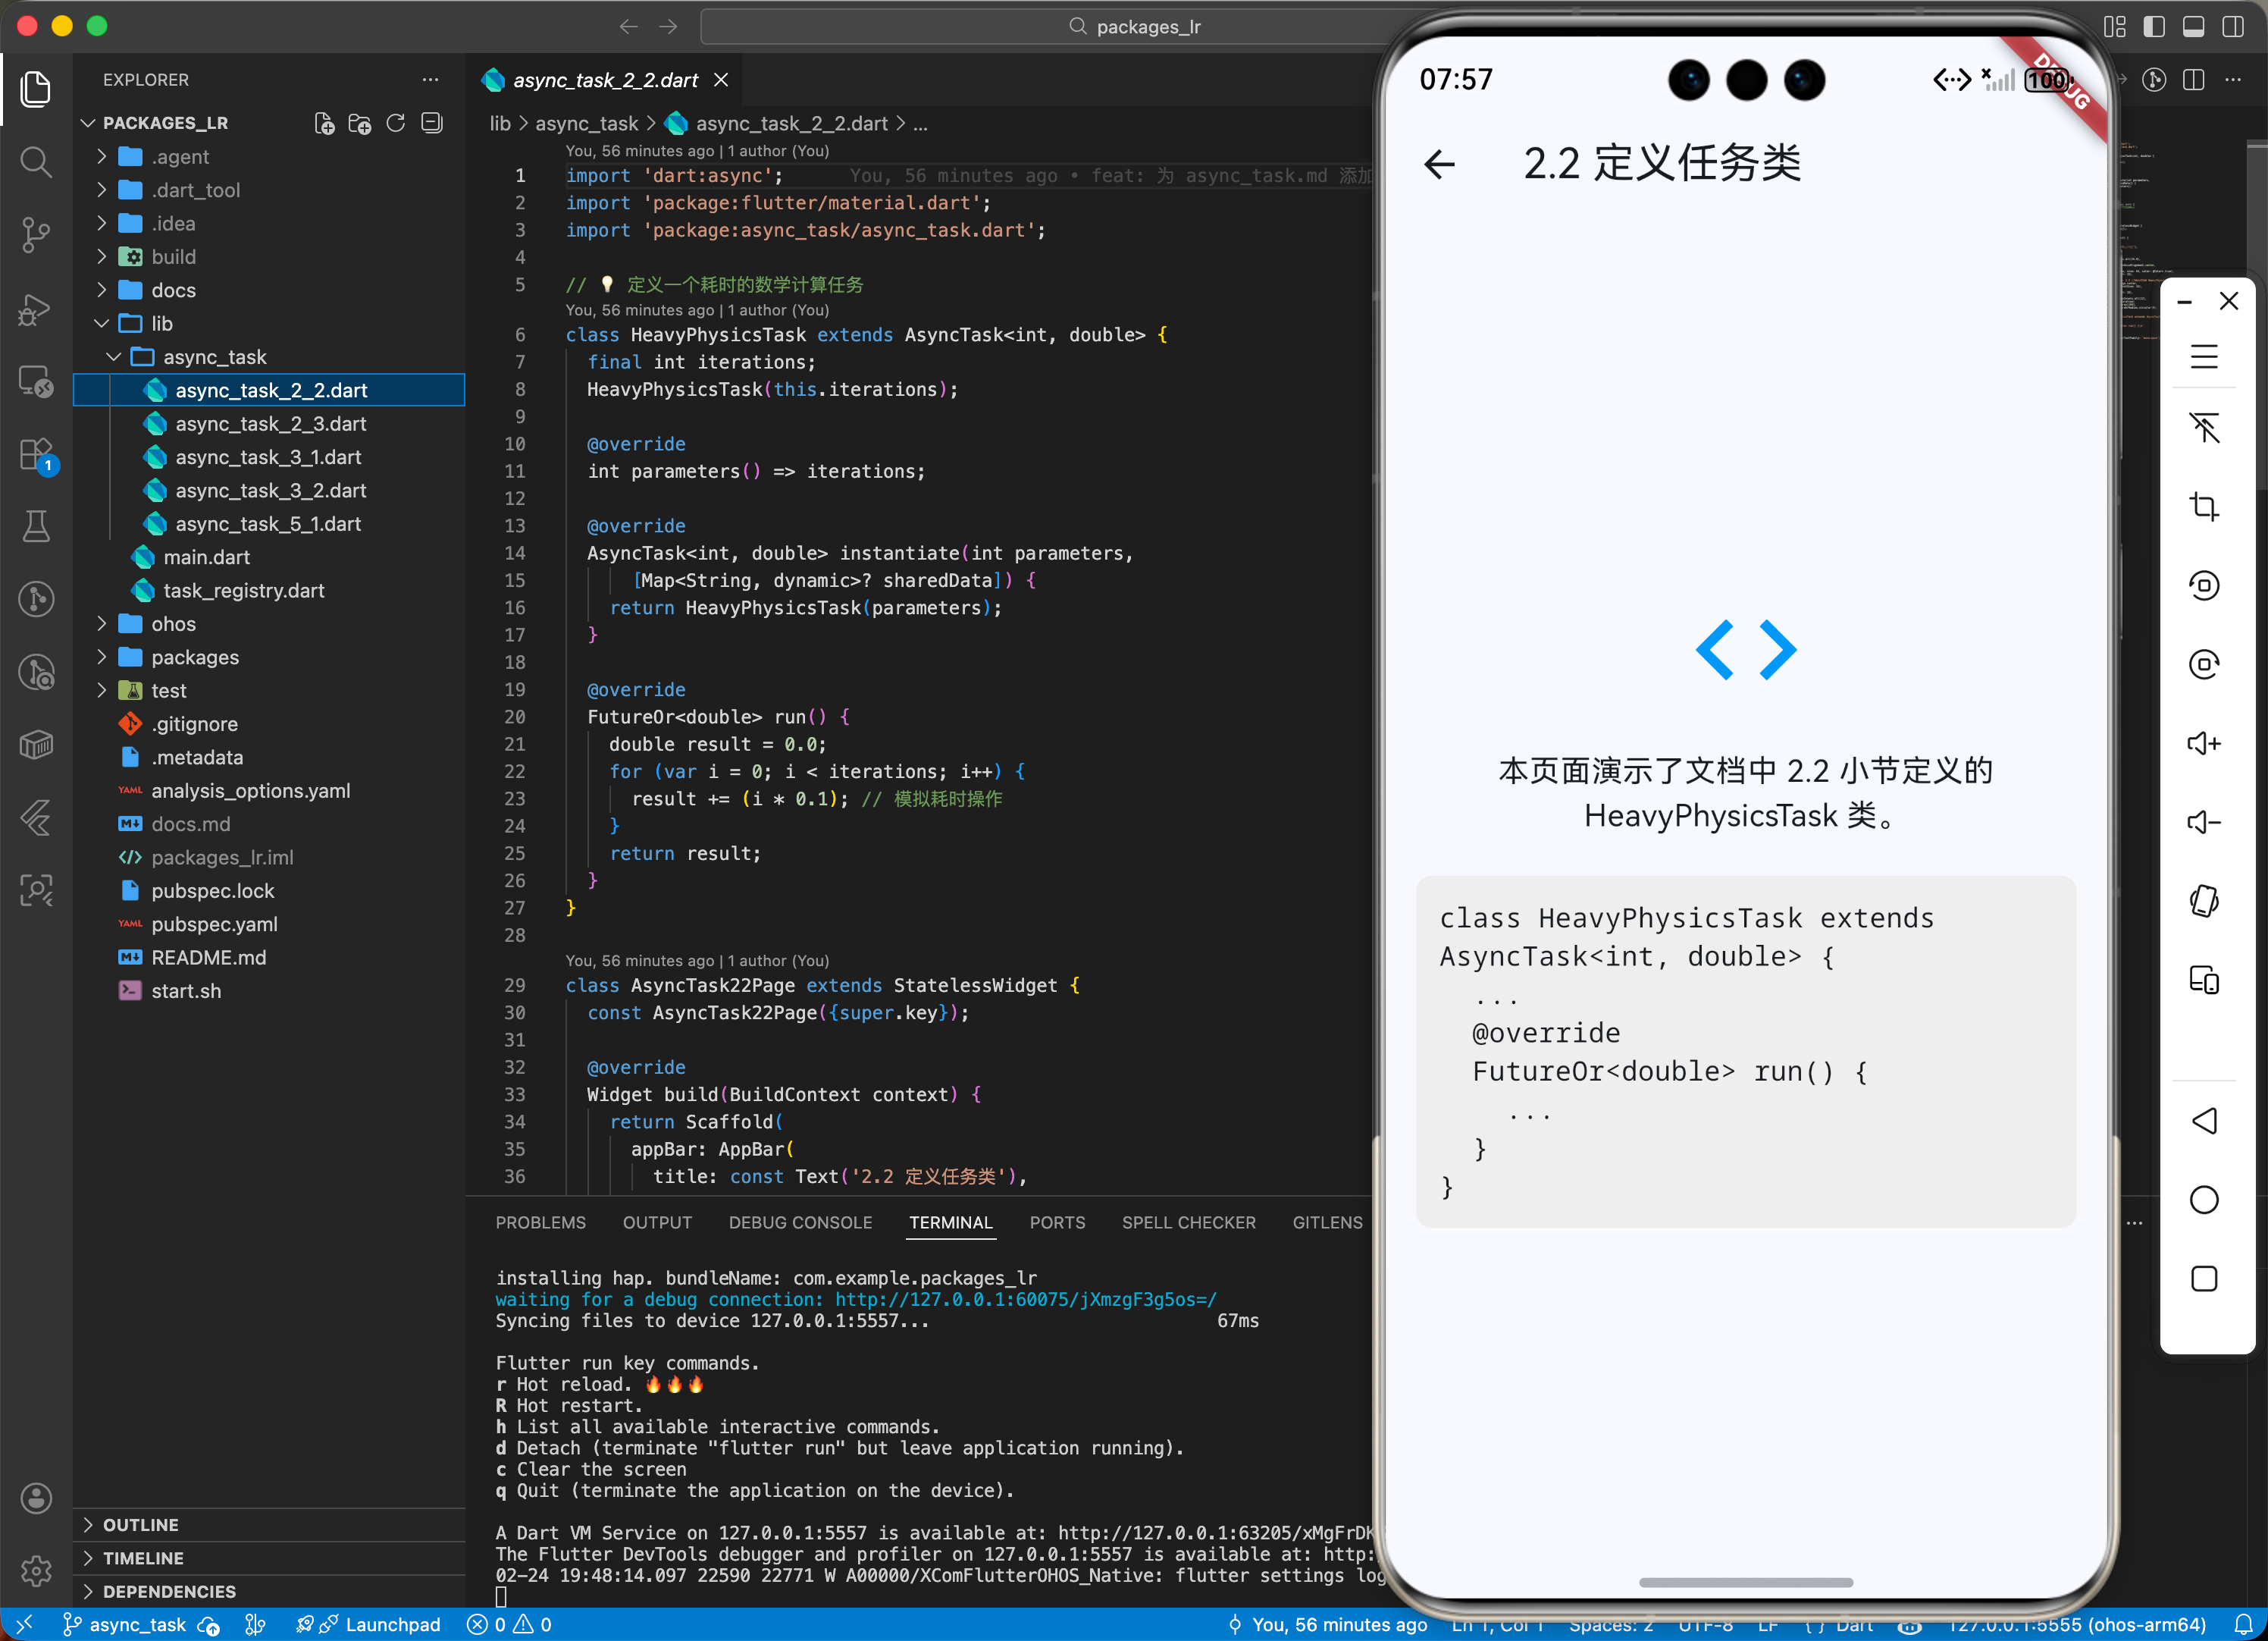The width and height of the screenshot is (2268, 1641).
Task: Tap the back arrow in the phone app
Action: pos(1439,164)
